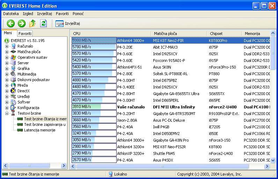
Task: Open the Pomoć menu
Action: (78, 14)
